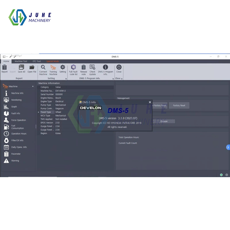Expand the Travel Type row
230x230 pixels.
click(38, 112)
